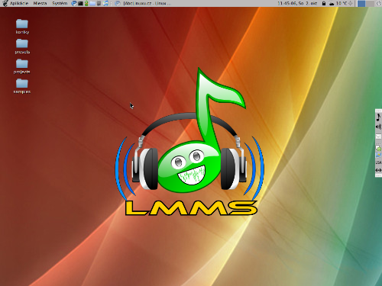The width and height of the screenshot is (382, 286).
Task: Open the Systém menu
Action: [60, 3]
